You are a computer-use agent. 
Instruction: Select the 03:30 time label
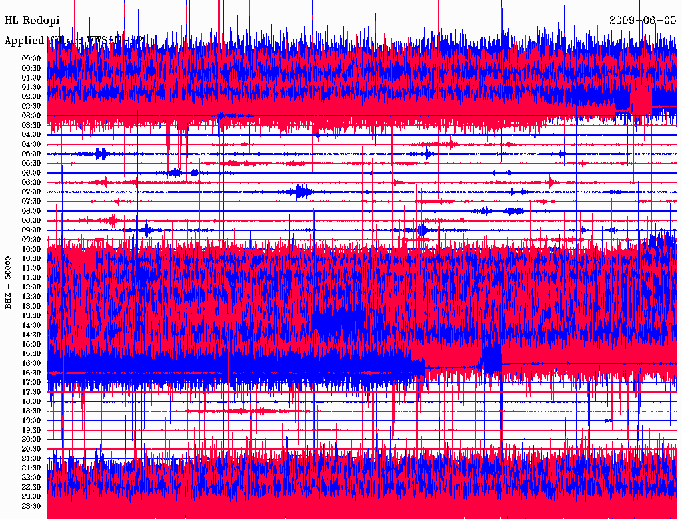tap(31, 126)
